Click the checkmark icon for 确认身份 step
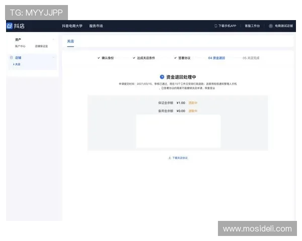Screen dimensions: 302x241 (x=99, y=58)
